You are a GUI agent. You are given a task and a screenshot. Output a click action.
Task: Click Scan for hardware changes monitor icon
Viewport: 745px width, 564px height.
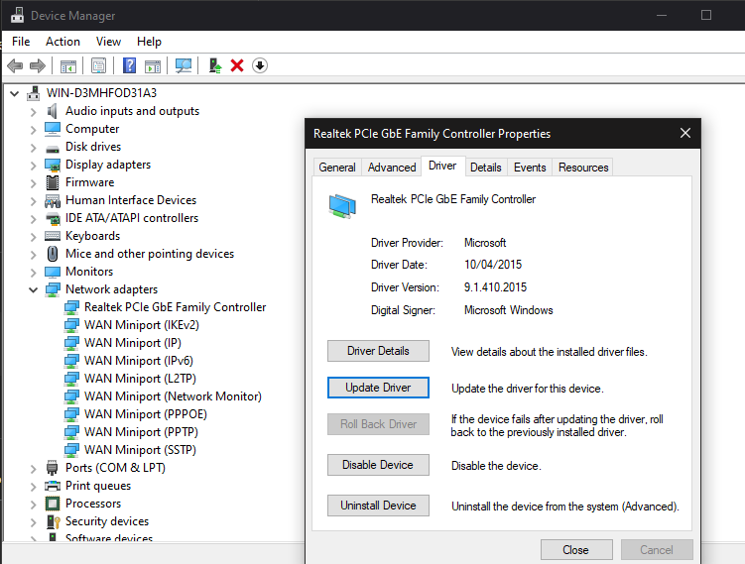pyautogui.click(x=184, y=65)
